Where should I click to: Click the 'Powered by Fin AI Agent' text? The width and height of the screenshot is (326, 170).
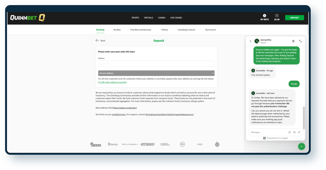[x=277, y=138]
